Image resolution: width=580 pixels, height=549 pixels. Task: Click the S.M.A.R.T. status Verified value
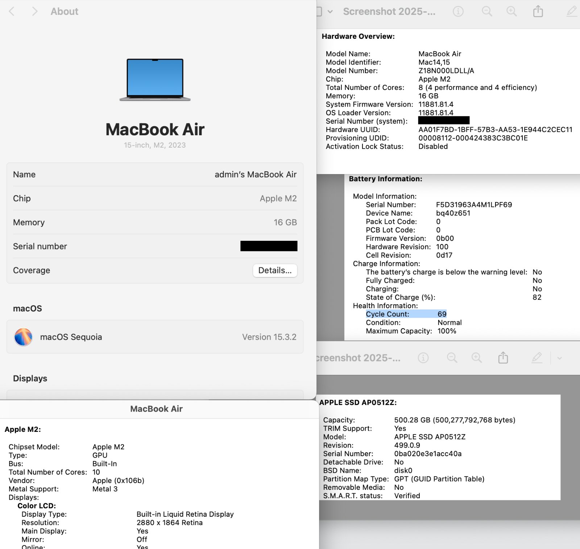pyautogui.click(x=407, y=496)
